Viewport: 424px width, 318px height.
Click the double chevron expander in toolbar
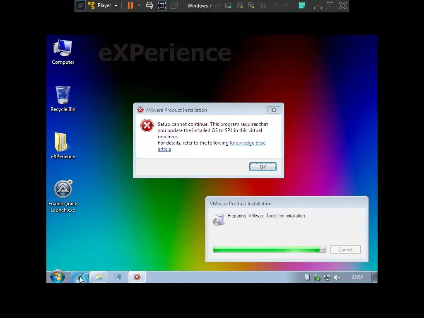click(218, 6)
